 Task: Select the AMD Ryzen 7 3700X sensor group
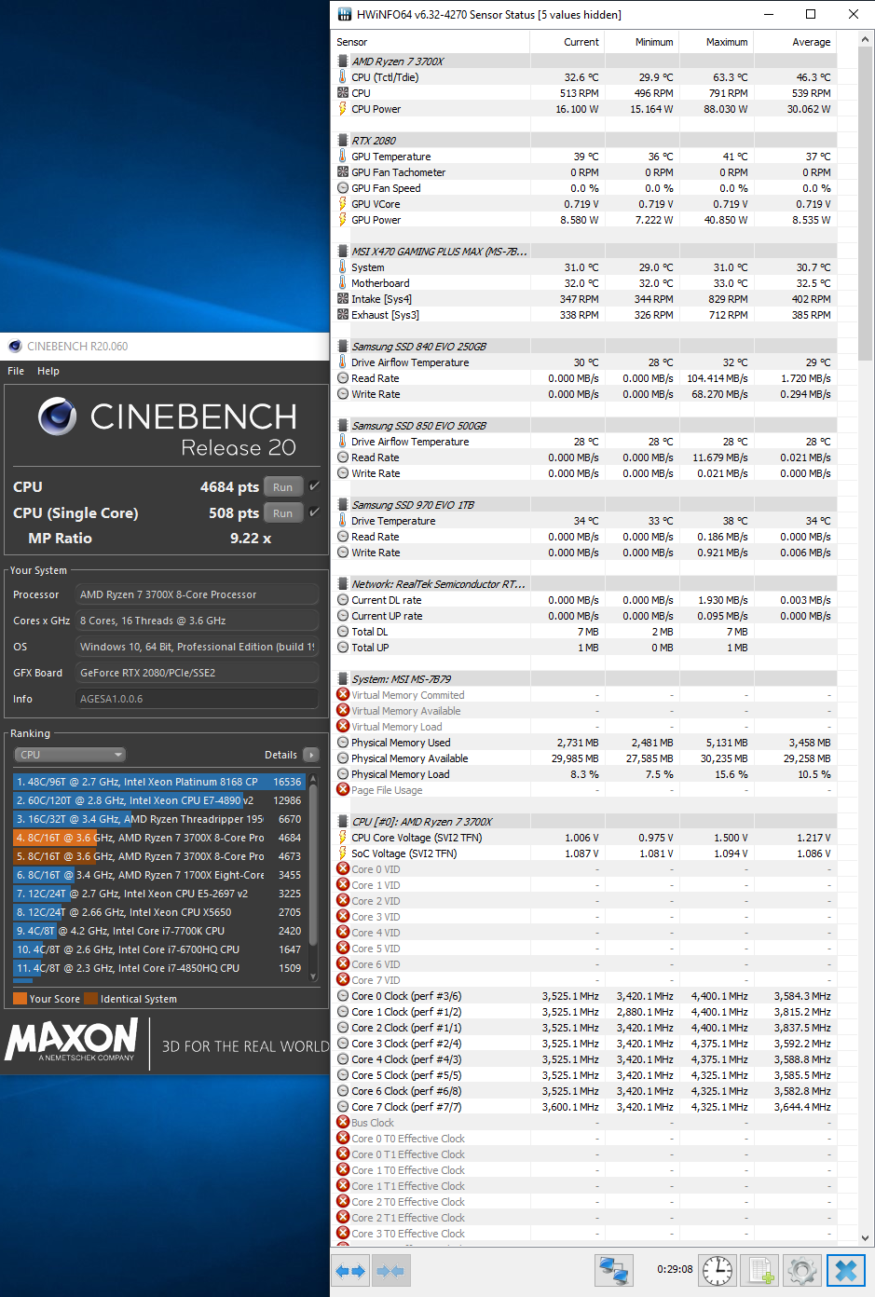point(585,61)
